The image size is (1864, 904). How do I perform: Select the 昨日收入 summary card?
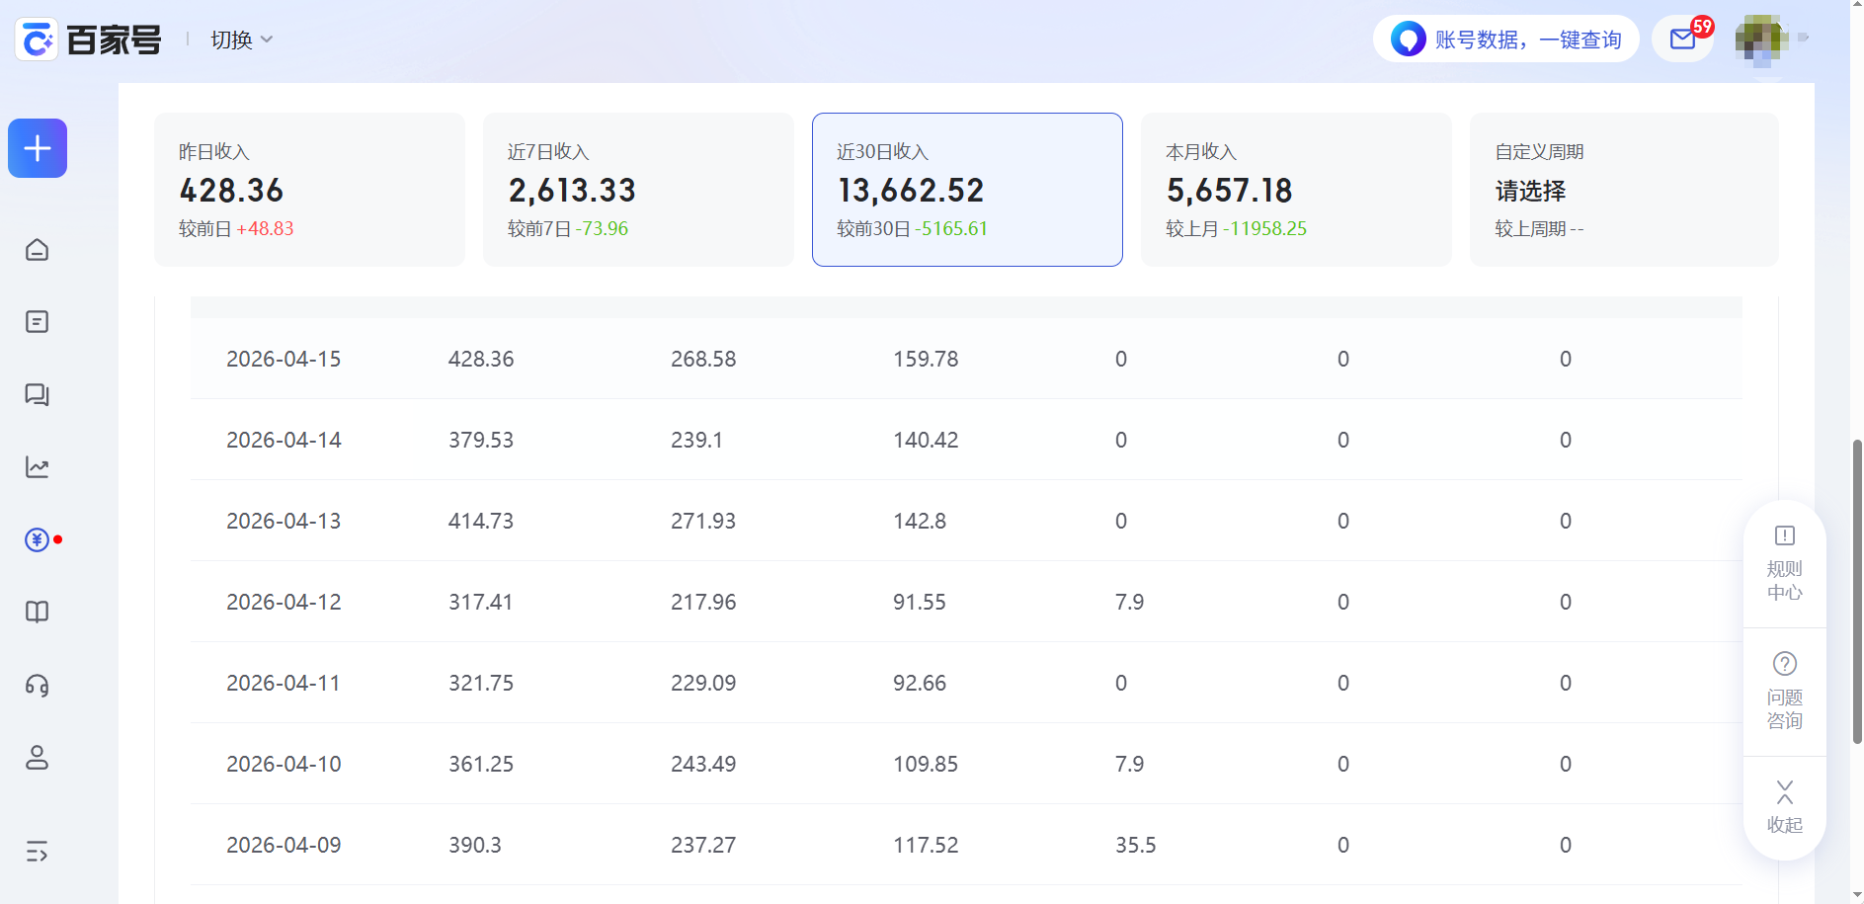pyautogui.click(x=309, y=190)
